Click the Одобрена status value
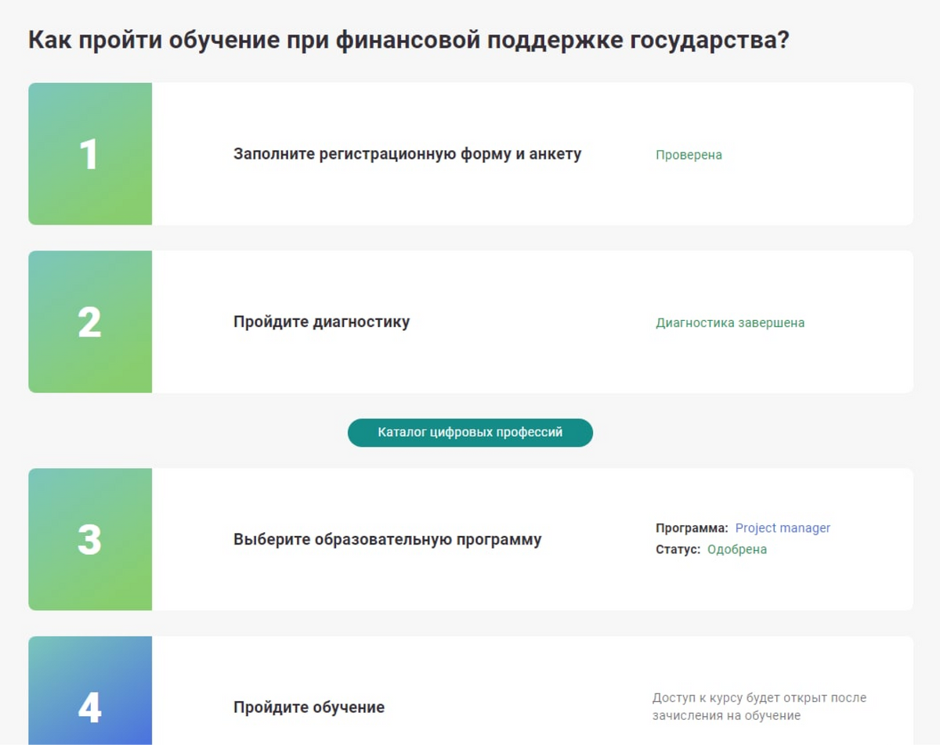The height and width of the screenshot is (745, 940). click(x=736, y=549)
